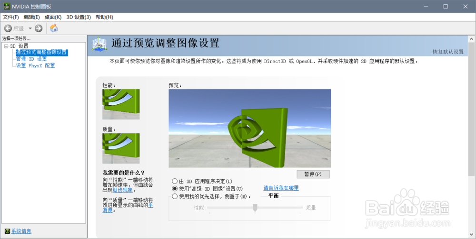Screen dimensions: 476x239
Task: Open the 帮助(H) menu
Action: click(104, 17)
